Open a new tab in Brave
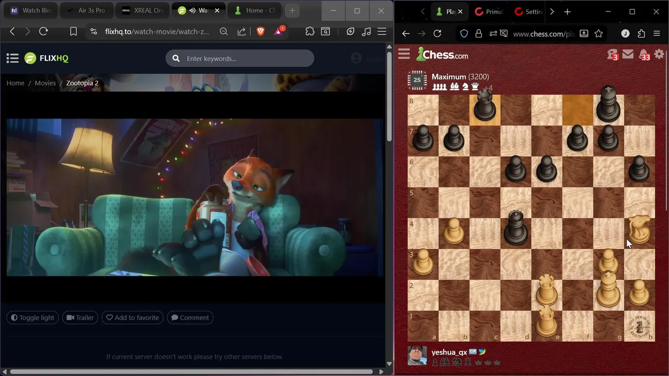 click(292, 10)
